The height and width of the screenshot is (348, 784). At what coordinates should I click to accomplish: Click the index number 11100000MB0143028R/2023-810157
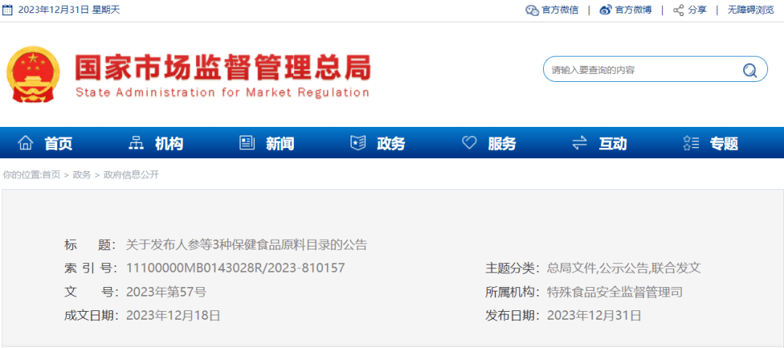click(235, 268)
